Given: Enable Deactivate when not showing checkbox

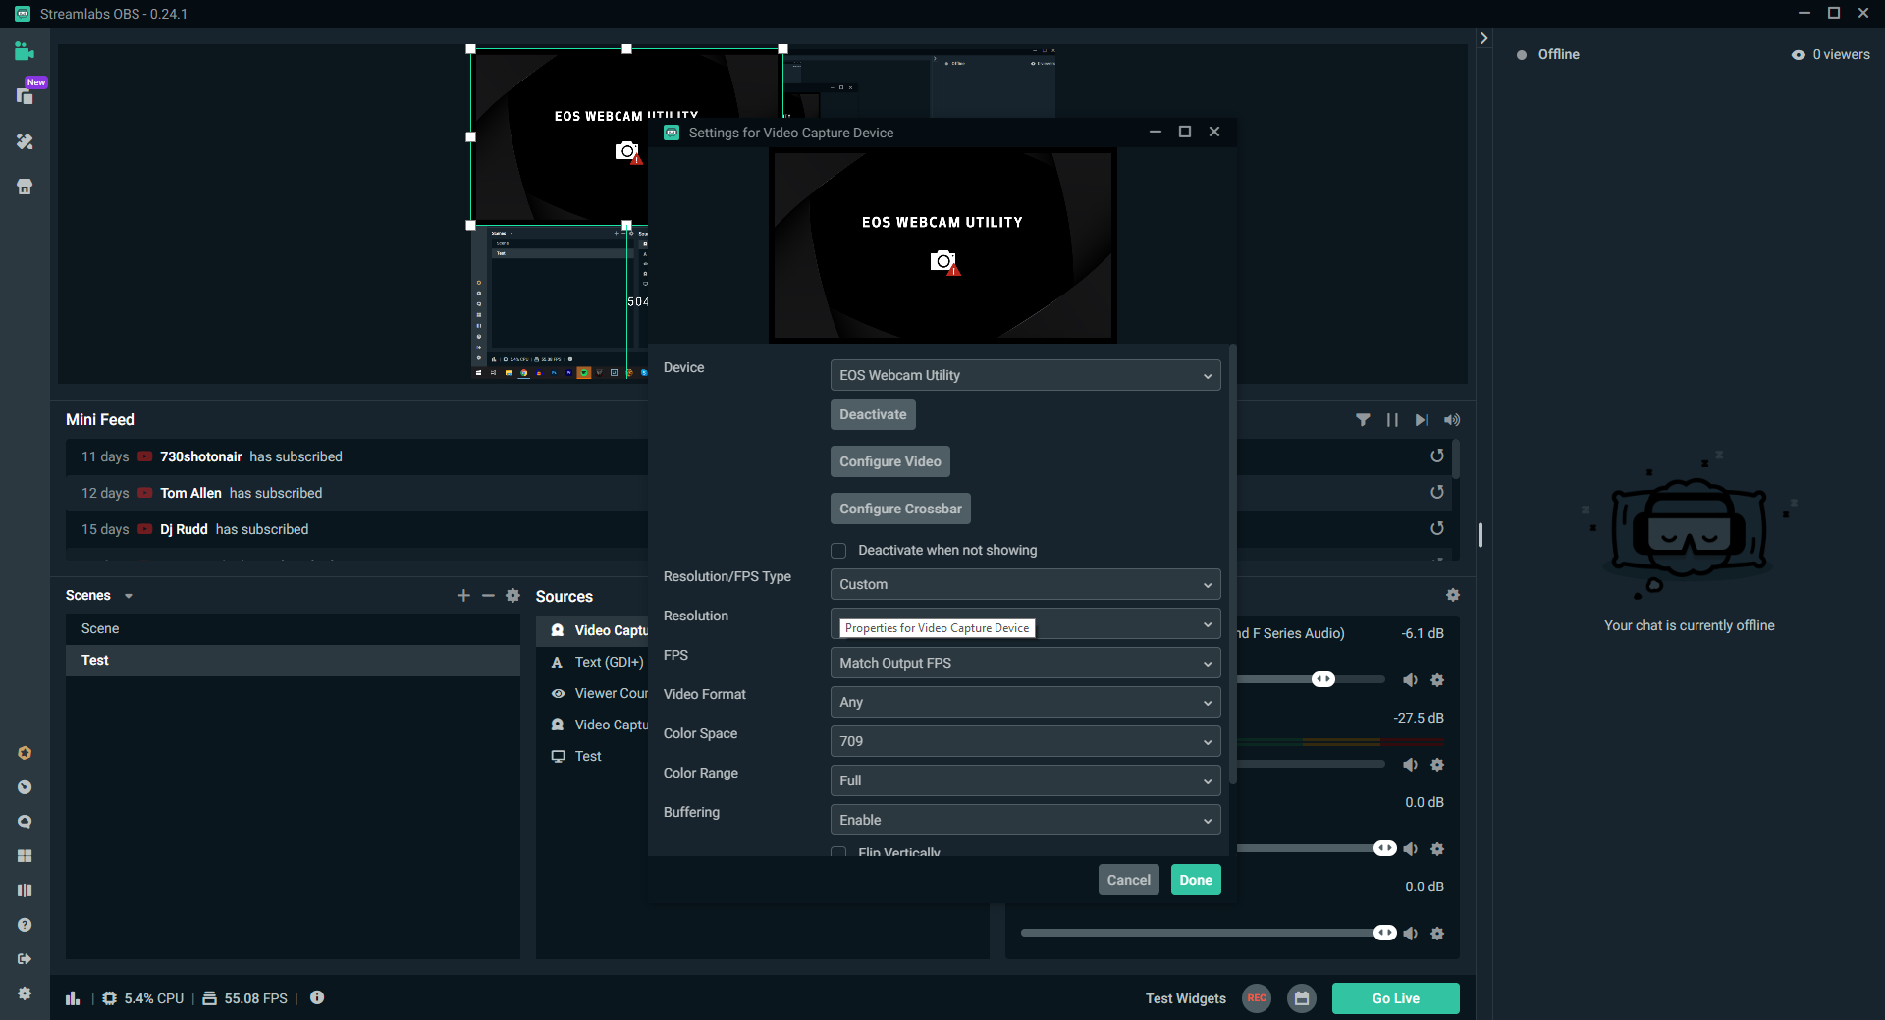Looking at the screenshot, I should coord(838,551).
